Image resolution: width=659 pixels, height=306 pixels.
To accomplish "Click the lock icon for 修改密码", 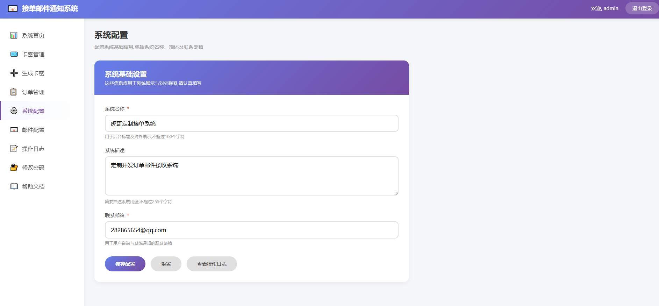I will (14, 168).
